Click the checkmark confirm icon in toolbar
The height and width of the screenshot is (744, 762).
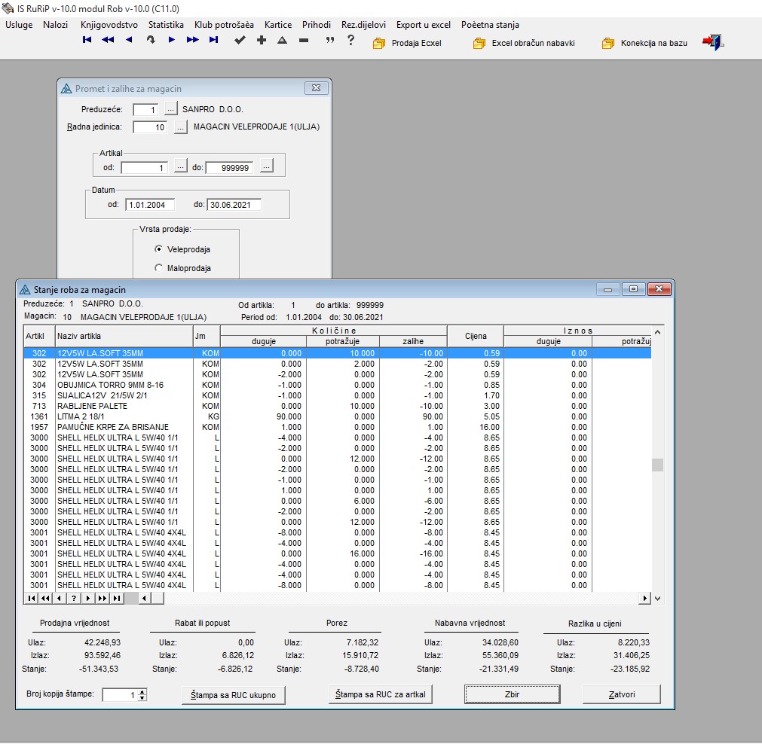[x=240, y=41]
